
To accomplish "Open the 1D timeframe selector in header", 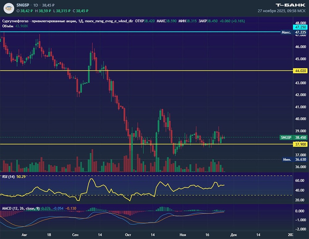I will (x=36, y=5).
